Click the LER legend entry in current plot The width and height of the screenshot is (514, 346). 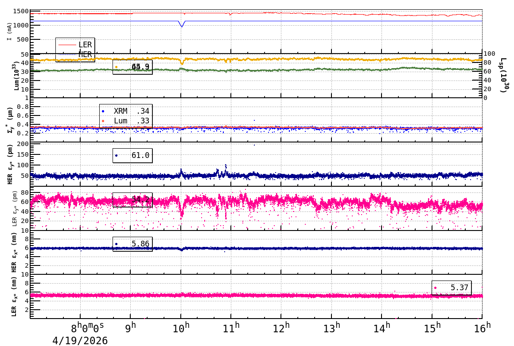click(75, 45)
